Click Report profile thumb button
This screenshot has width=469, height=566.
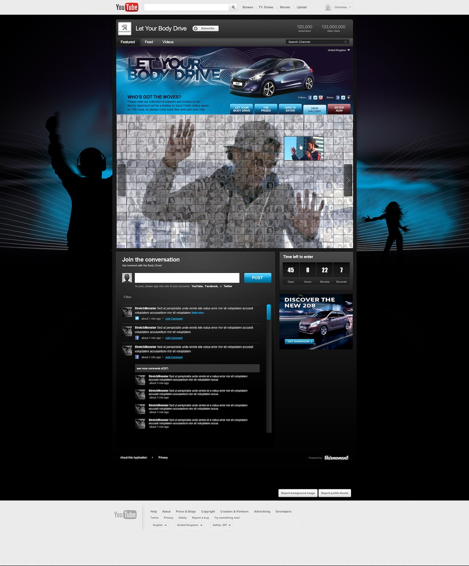[335, 493]
